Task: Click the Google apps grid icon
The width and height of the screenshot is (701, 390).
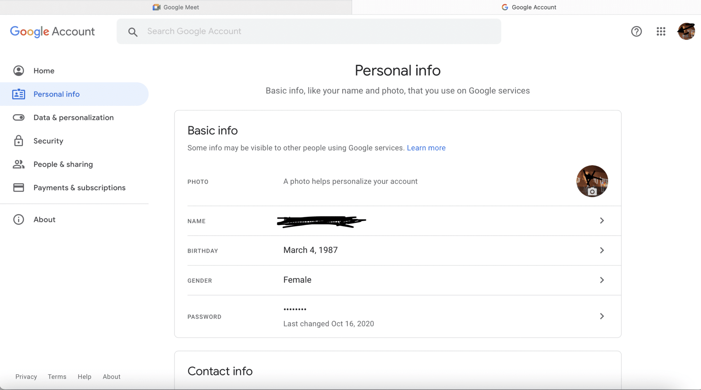Action: click(661, 31)
